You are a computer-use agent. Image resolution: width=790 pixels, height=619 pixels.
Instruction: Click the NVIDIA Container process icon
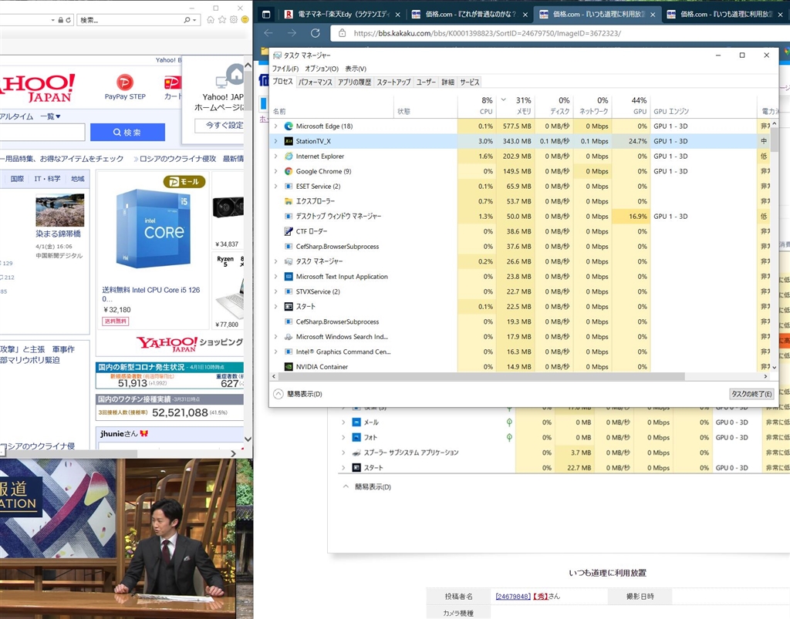point(289,367)
